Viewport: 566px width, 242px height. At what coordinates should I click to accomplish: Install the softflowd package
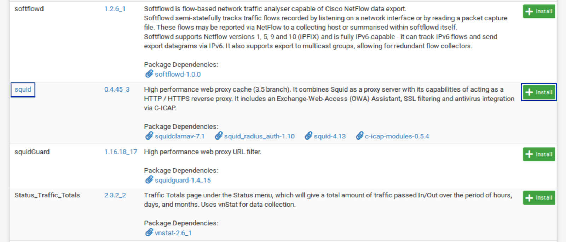click(539, 11)
